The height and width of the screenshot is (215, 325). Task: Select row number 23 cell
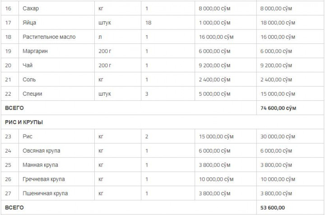pos(8,136)
